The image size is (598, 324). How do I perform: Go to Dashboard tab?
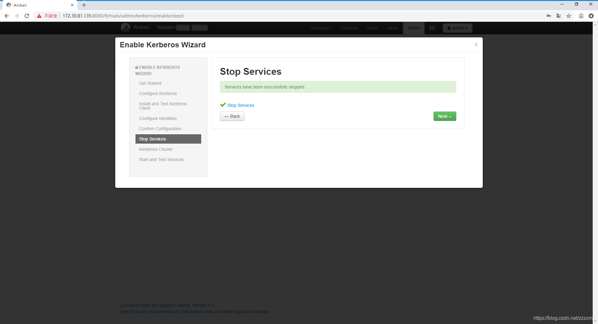click(x=320, y=28)
